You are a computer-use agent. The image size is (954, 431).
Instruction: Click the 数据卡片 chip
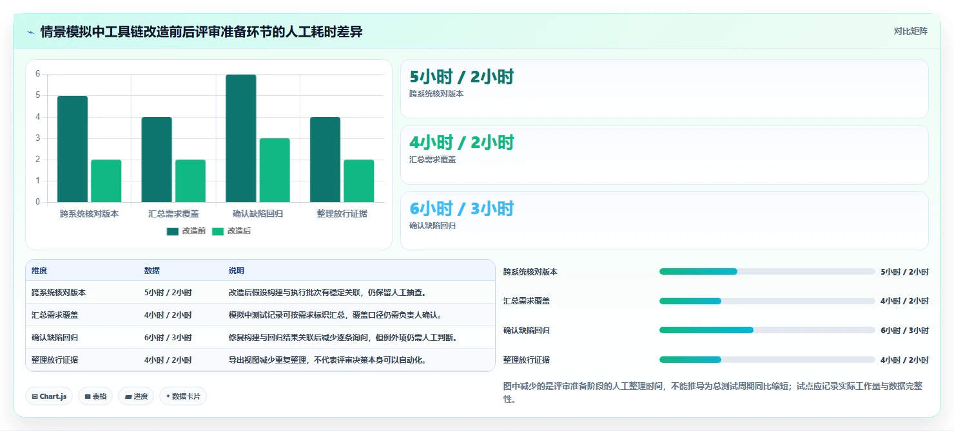click(183, 396)
